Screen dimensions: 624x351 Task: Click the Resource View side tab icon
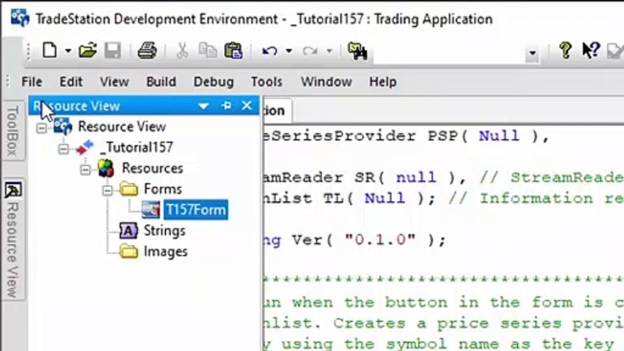(13, 190)
